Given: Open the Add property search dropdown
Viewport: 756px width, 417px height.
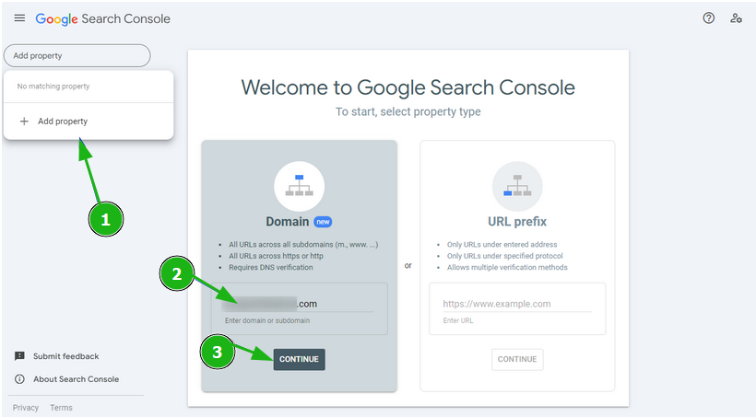Looking at the screenshot, I should click(77, 55).
